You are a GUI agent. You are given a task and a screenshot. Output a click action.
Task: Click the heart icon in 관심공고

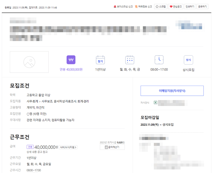coord(171,6)
